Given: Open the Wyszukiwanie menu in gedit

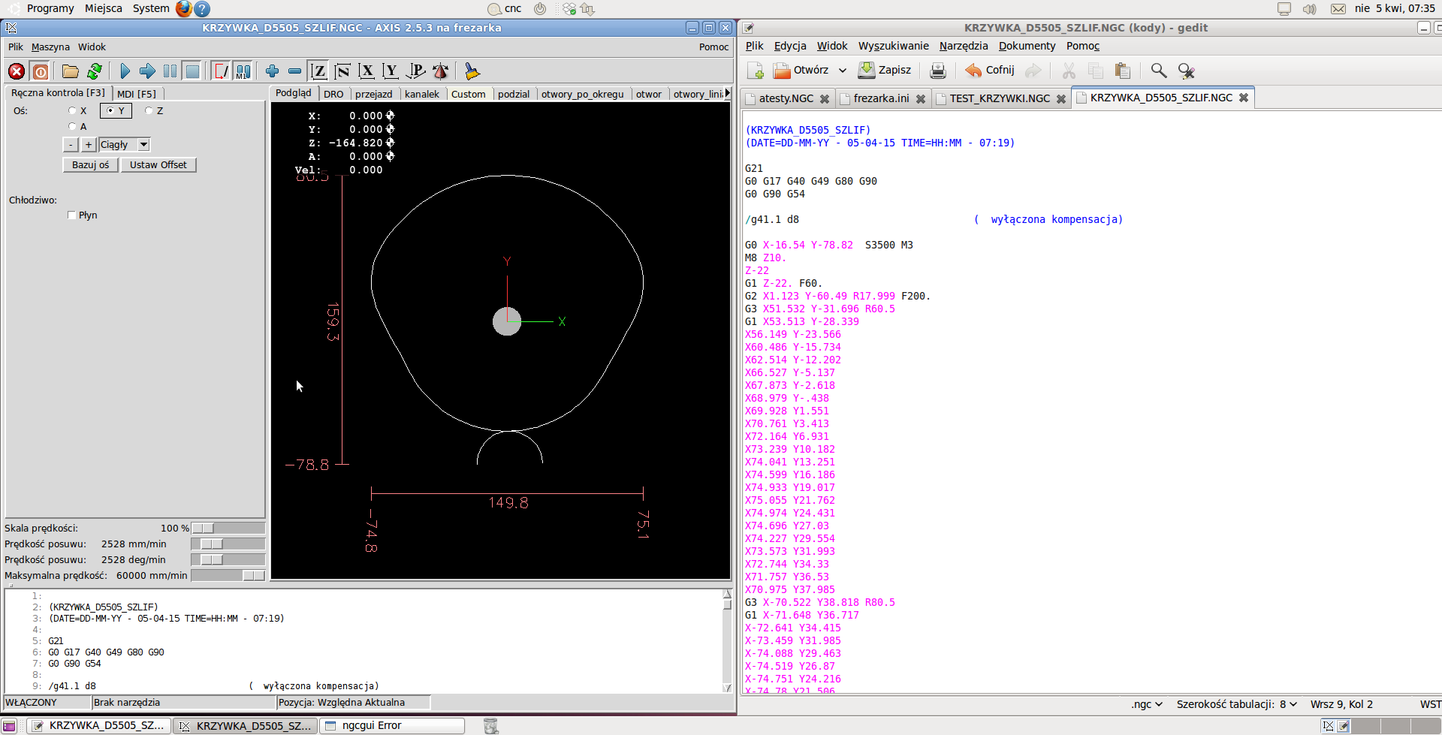Looking at the screenshot, I should pyautogui.click(x=893, y=46).
